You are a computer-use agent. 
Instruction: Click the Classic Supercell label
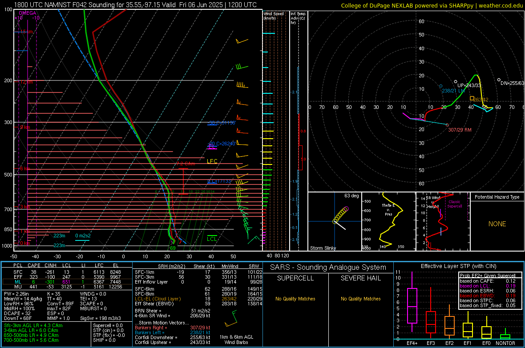point(454,204)
